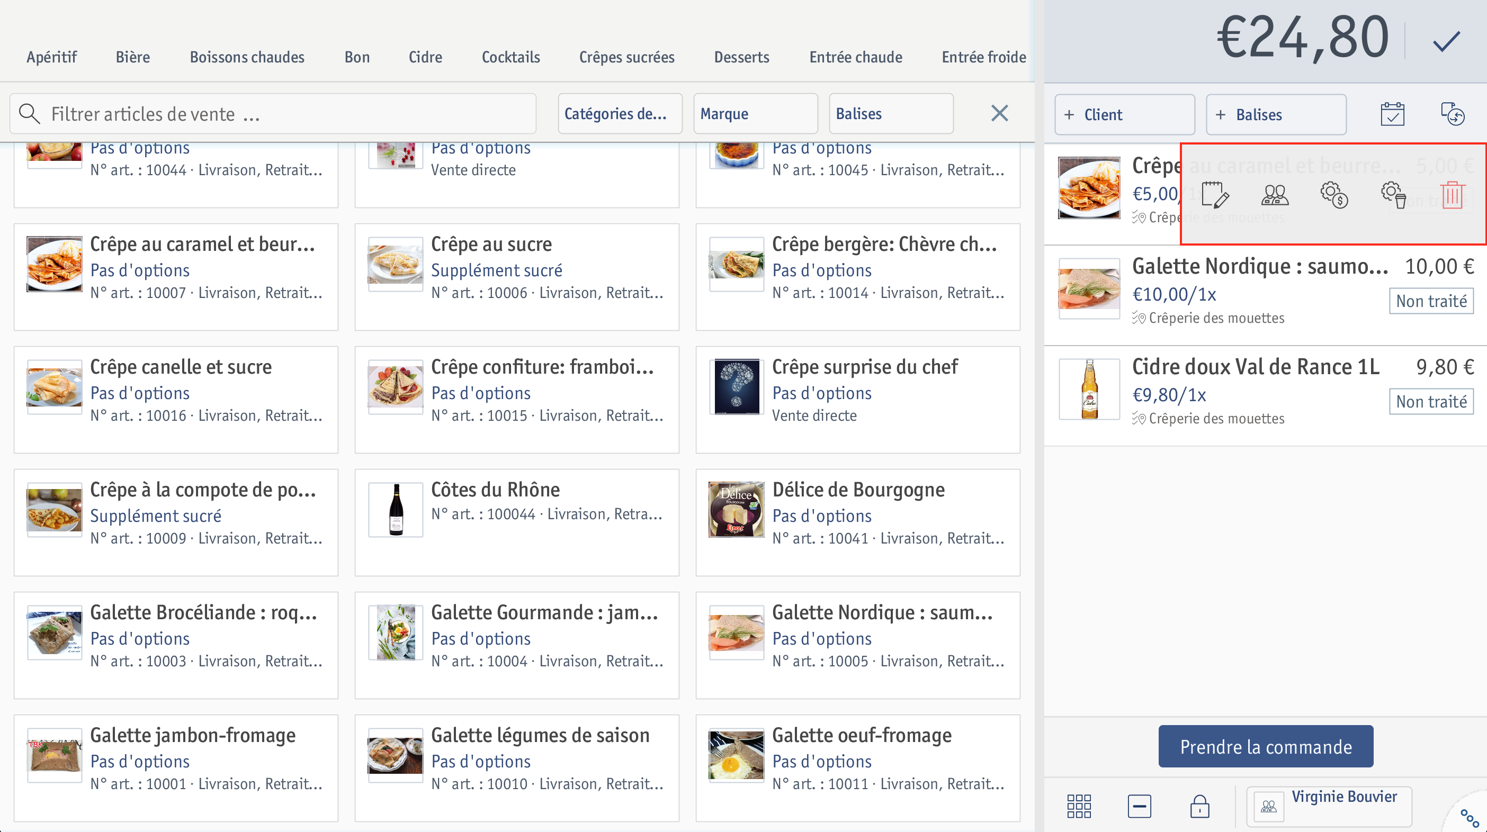Add Galette Nordique product card from catalog
1487x832 pixels.
click(x=858, y=646)
